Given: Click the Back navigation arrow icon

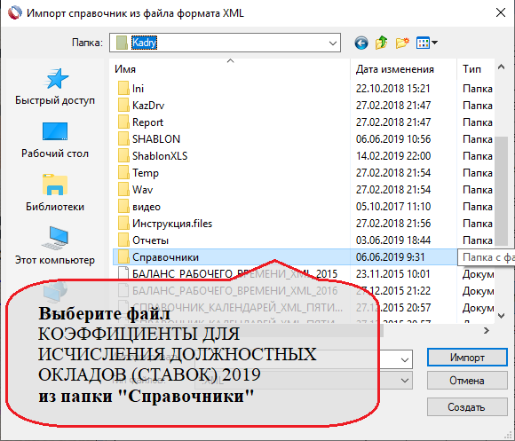Looking at the screenshot, I should click(361, 43).
